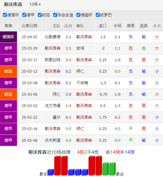Click the most recent blue loss bar
163x177 pixels.
click(51, 172)
